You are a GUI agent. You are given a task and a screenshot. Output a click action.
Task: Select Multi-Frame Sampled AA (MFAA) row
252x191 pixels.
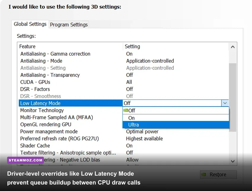(x=71, y=117)
